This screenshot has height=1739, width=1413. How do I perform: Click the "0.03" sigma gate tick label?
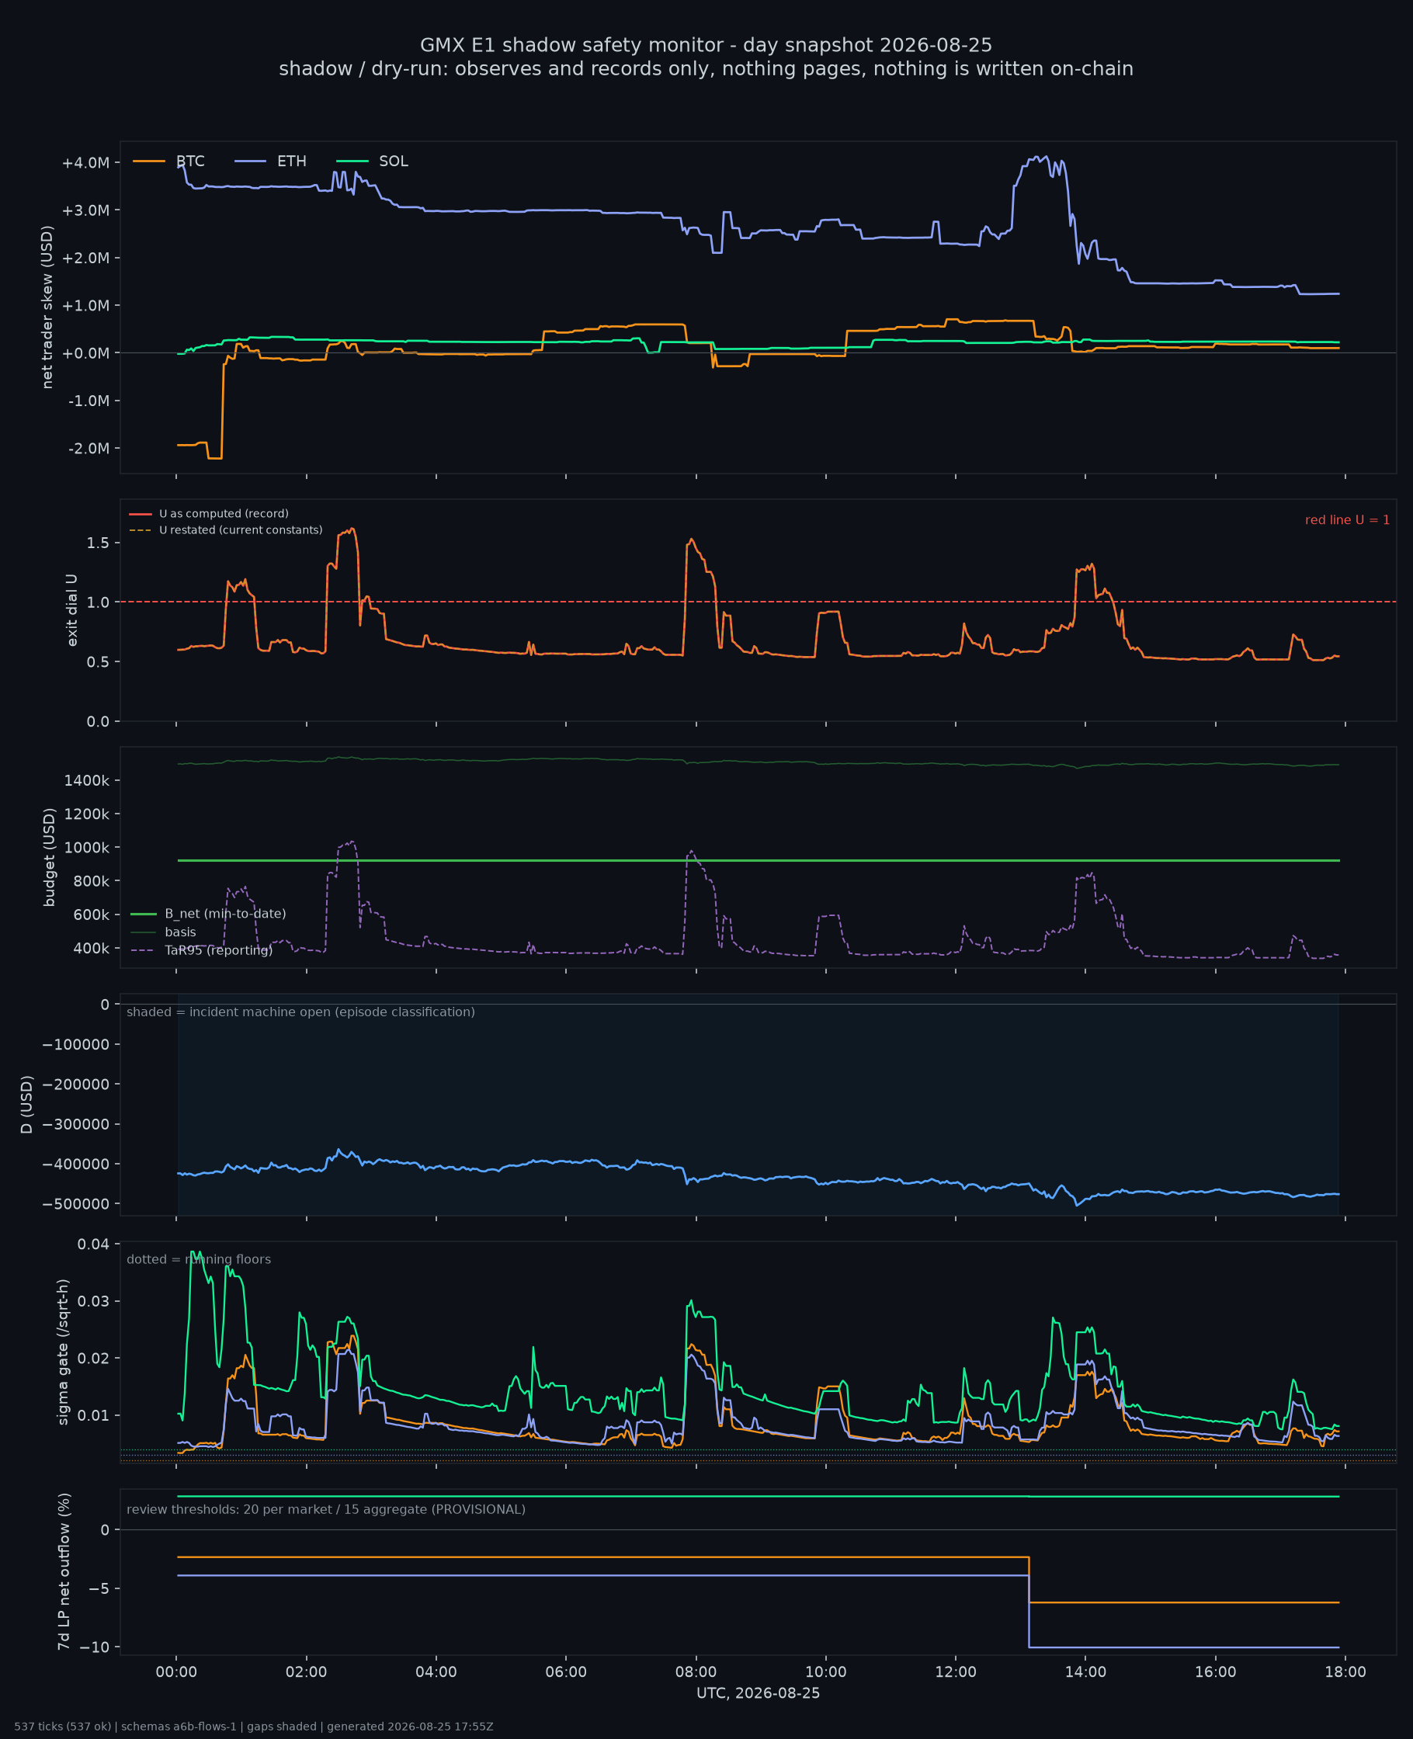click(x=94, y=1301)
